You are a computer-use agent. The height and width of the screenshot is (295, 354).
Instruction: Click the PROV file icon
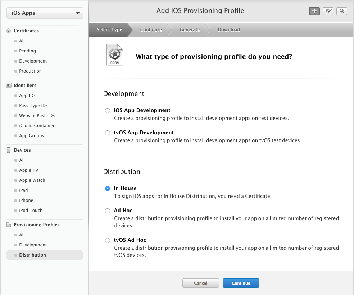point(115,55)
